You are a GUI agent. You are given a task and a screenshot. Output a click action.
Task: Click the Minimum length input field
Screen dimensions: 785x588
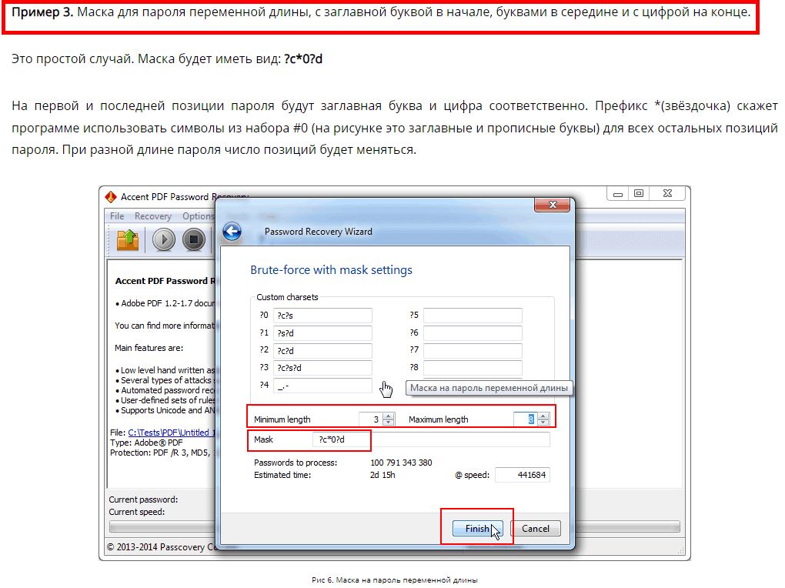[x=371, y=419]
